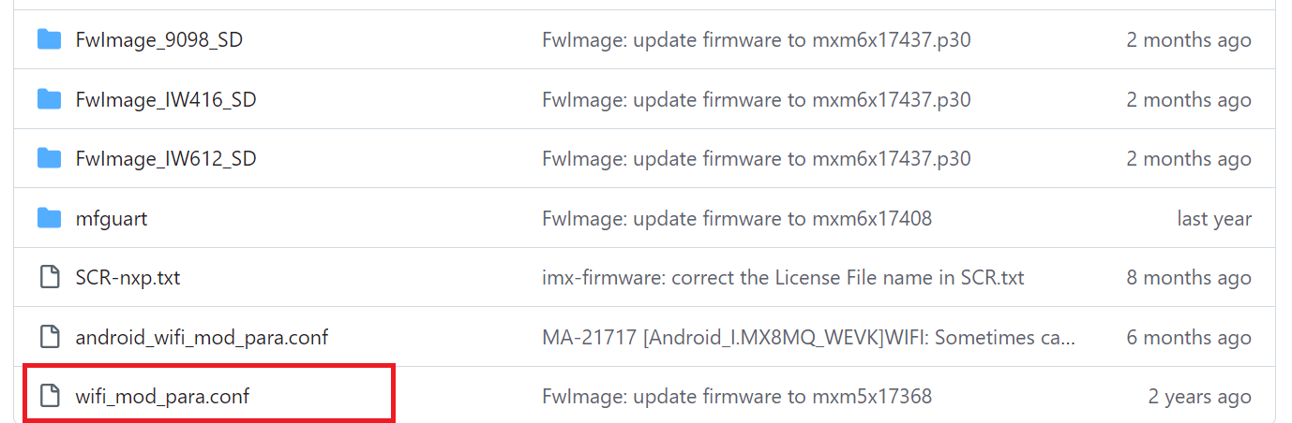Click the mfguart folder icon
The width and height of the screenshot is (1292, 423).
coord(49,219)
